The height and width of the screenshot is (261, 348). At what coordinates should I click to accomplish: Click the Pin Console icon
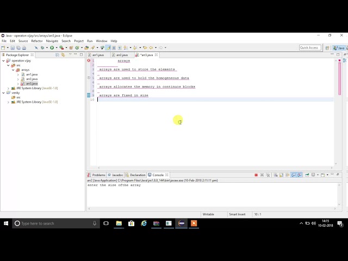click(307, 175)
